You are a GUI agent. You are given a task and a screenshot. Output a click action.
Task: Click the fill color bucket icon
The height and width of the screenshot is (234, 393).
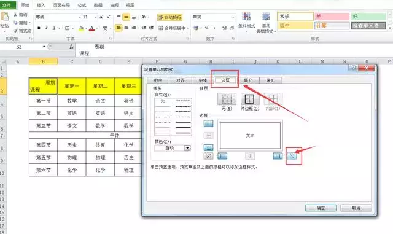(x=81, y=28)
